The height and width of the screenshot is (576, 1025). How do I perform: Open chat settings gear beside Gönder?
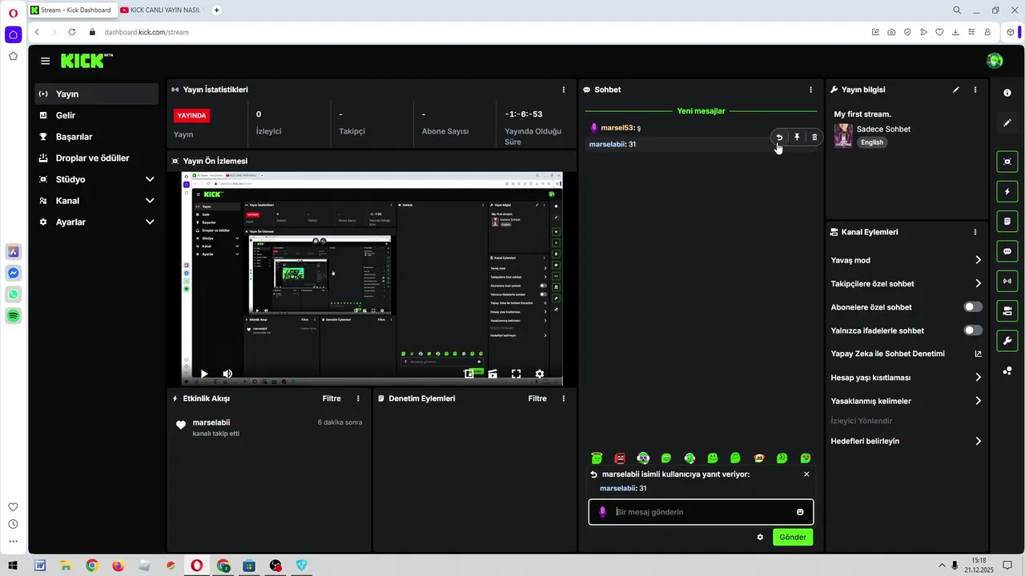(760, 537)
